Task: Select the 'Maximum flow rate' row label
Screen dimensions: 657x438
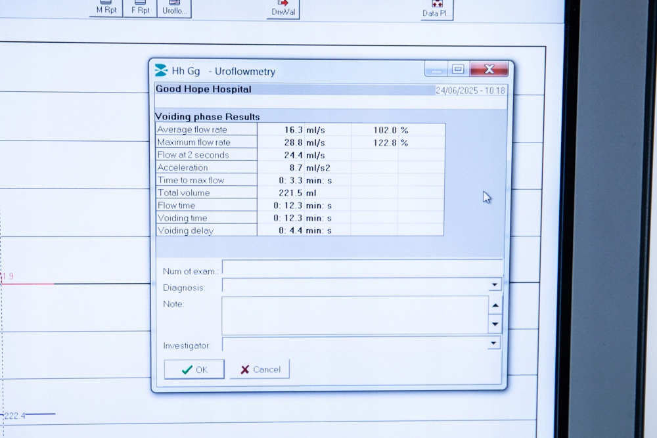Action: coord(206,142)
